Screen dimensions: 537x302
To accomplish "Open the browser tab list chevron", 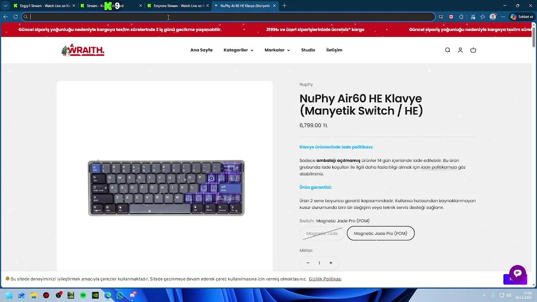I will tap(5, 6).
